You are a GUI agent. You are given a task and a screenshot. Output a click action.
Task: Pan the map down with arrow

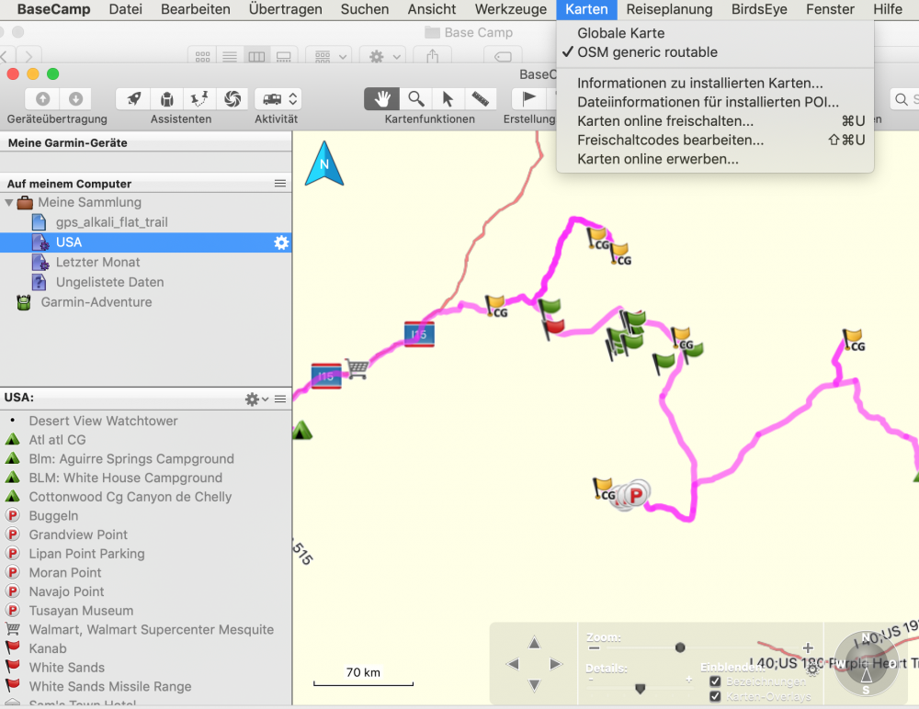(535, 685)
